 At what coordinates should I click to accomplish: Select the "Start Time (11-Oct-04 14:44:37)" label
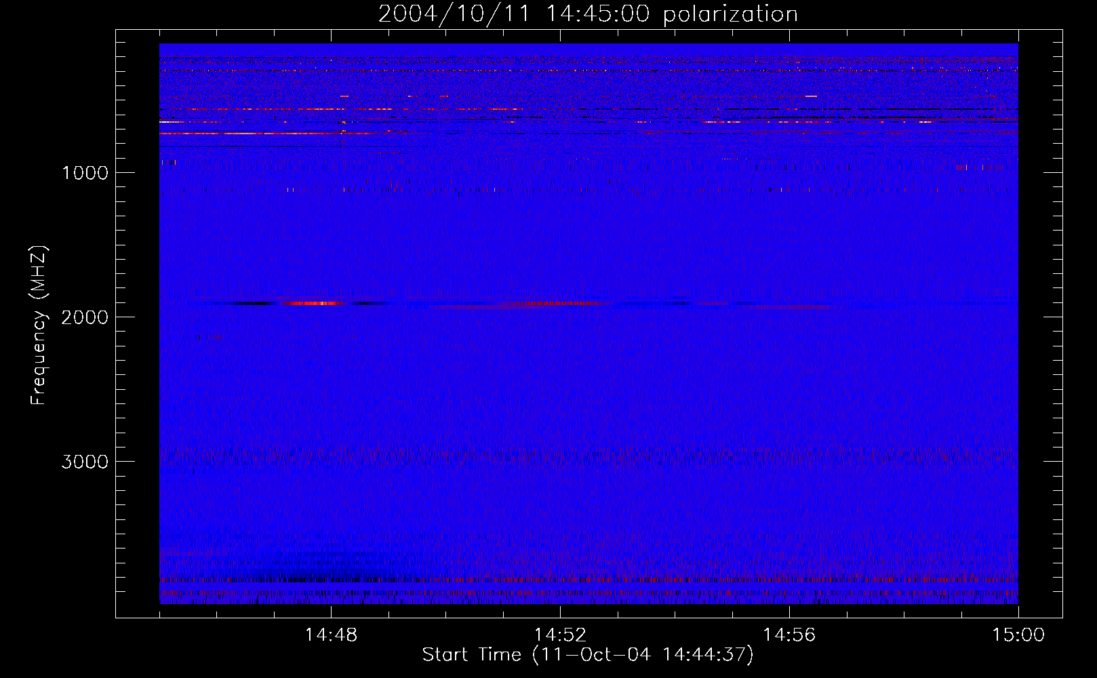pos(588,655)
